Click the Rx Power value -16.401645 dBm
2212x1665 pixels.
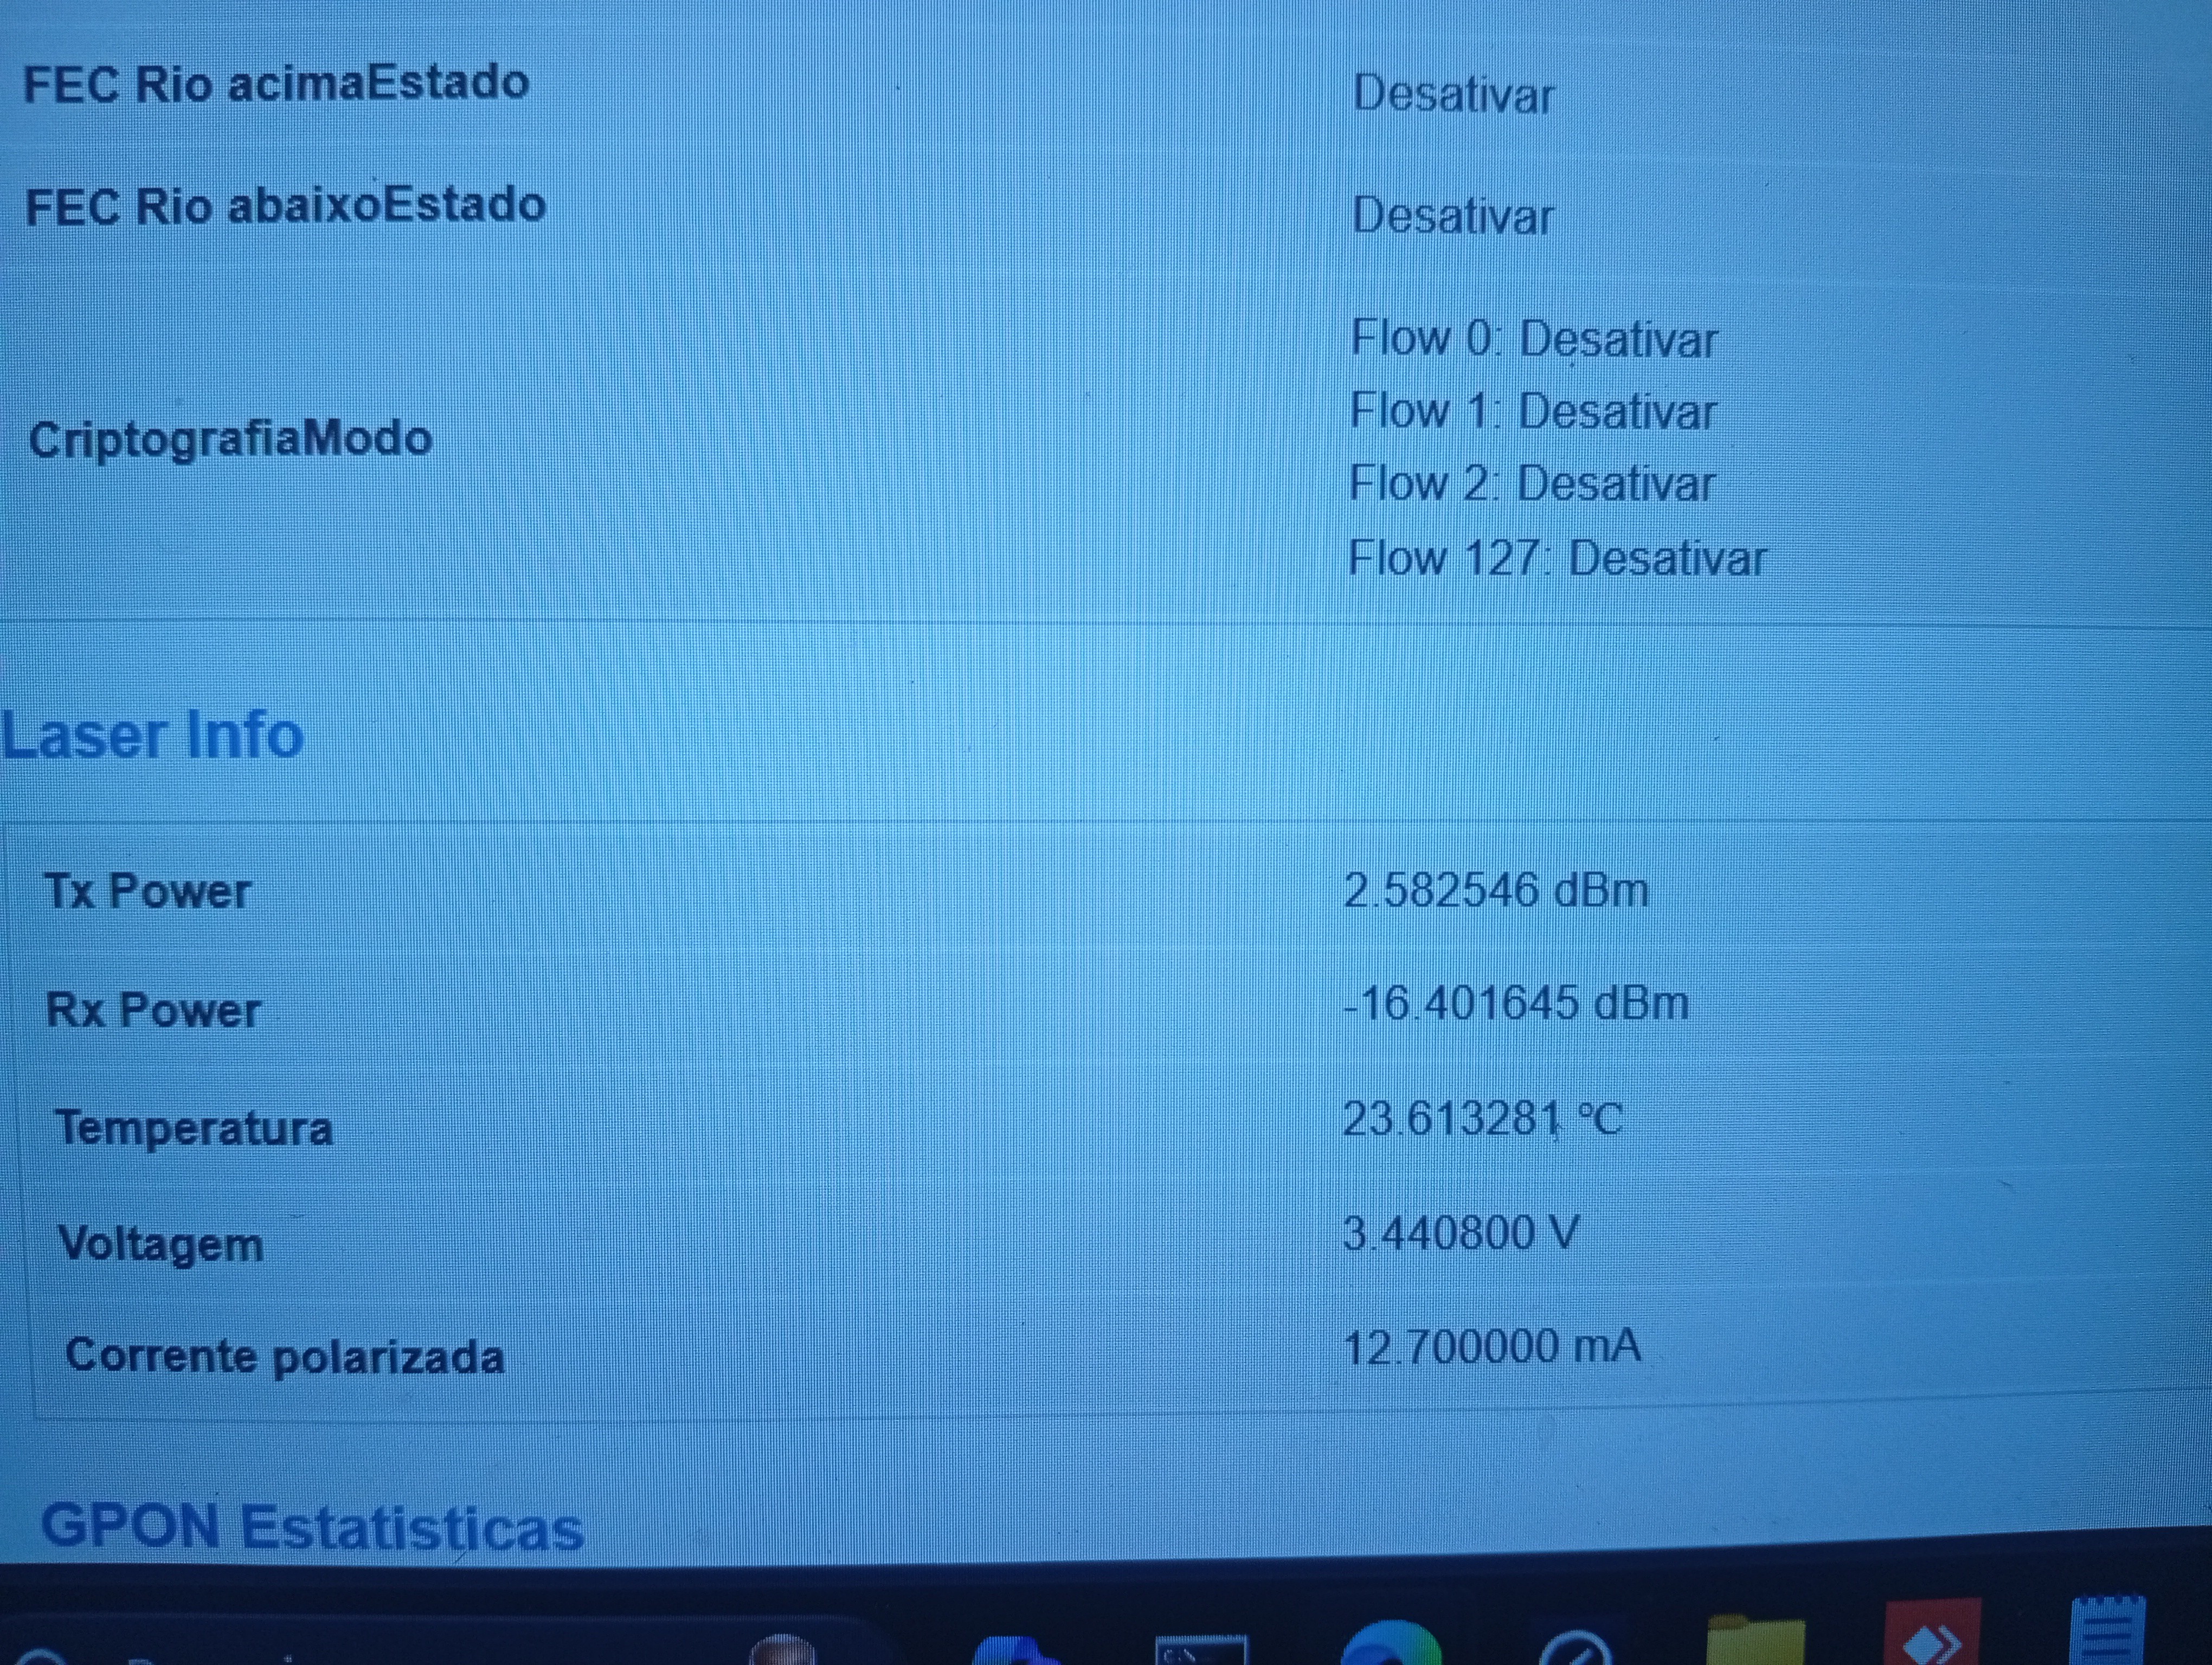pos(1515,1002)
